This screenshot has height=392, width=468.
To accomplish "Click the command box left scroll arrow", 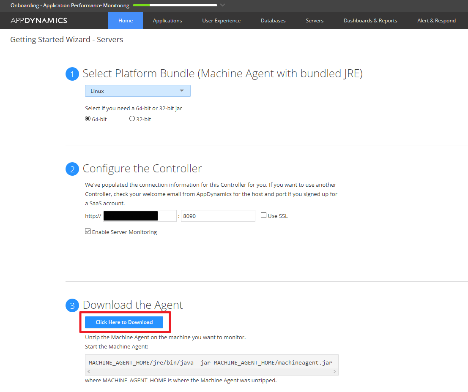I will pos(89,371).
